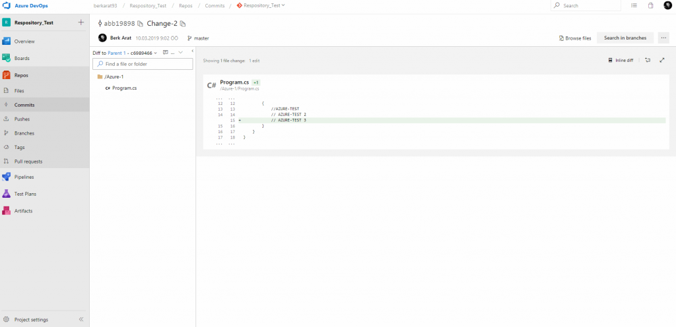Click the C# file icon beside Program.cs header
676x327 pixels.
pos(211,85)
